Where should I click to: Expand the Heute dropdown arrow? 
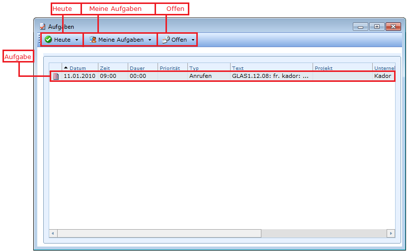[77, 40]
